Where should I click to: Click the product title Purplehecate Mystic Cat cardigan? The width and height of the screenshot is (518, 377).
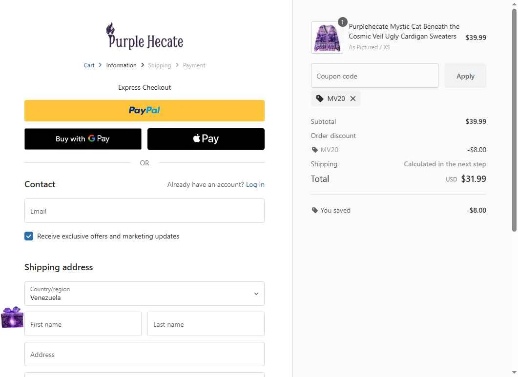coord(404,31)
